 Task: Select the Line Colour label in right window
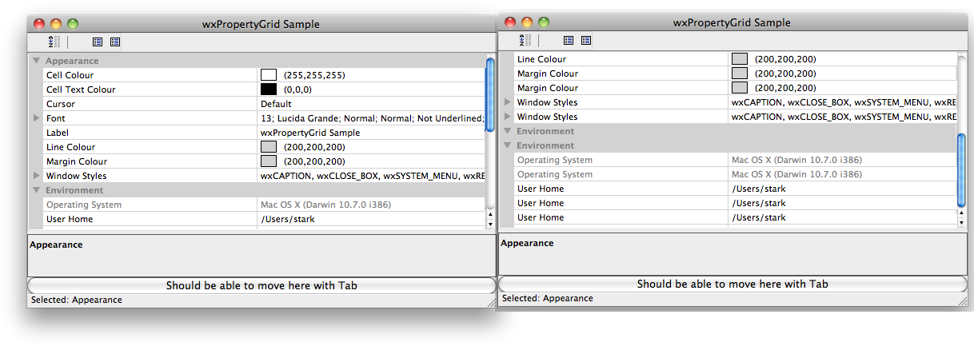[x=541, y=59]
